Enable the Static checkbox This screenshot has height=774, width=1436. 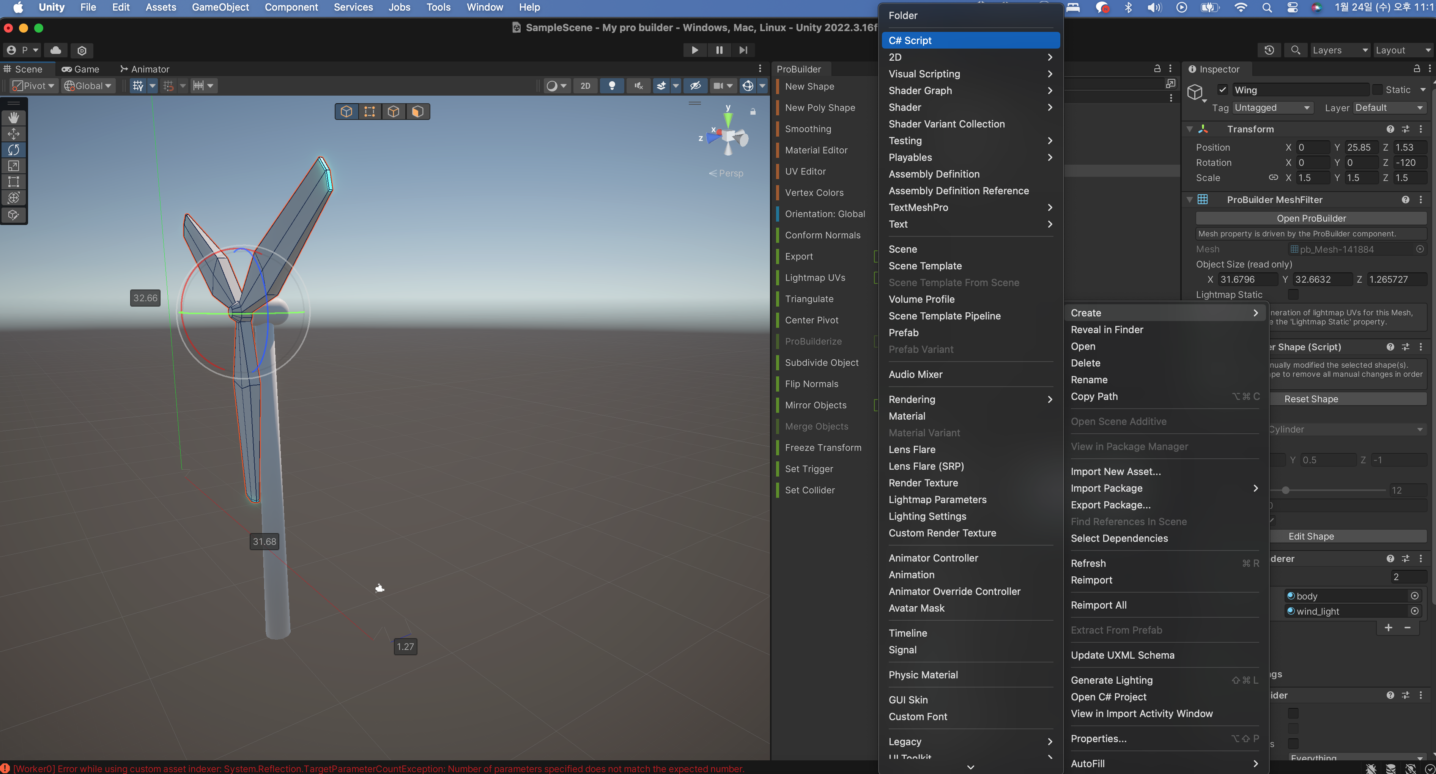1377,90
